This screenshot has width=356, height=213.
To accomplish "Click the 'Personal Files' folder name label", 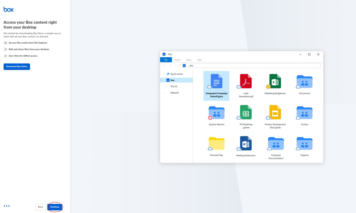I will pos(217,155).
